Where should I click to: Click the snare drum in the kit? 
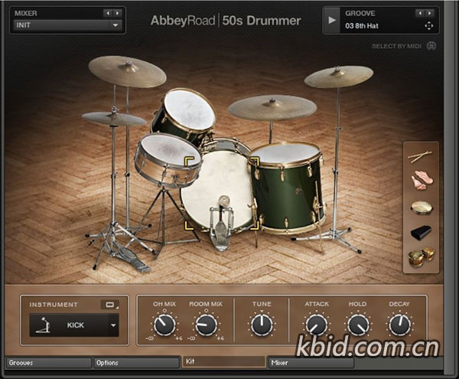(168, 159)
